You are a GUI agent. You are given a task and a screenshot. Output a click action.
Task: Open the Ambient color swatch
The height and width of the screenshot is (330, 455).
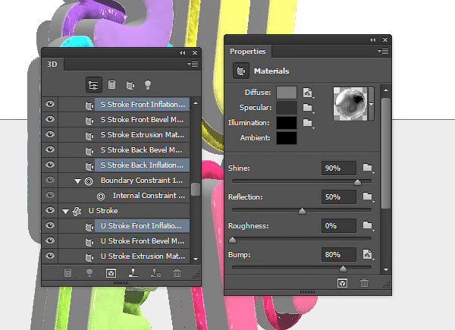pos(287,138)
